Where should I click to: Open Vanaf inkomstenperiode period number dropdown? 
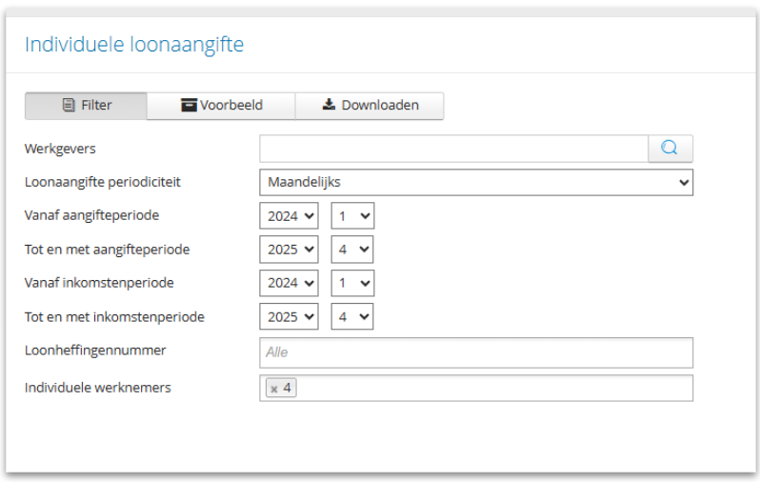click(352, 283)
